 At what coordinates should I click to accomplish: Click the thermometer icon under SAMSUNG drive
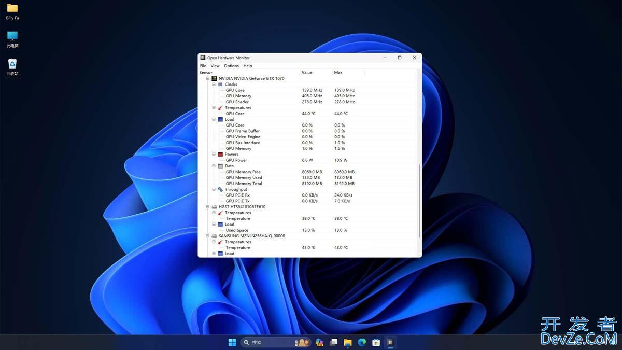pos(220,242)
